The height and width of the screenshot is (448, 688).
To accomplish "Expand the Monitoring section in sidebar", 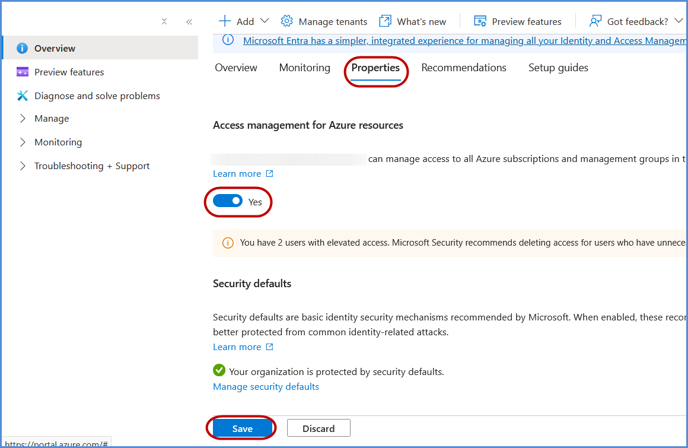I will pyautogui.click(x=23, y=142).
